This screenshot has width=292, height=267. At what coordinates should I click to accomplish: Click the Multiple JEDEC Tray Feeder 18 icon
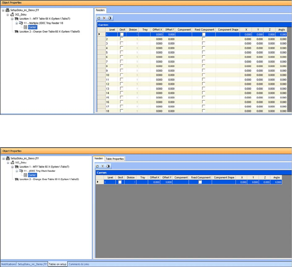point(21,23)
